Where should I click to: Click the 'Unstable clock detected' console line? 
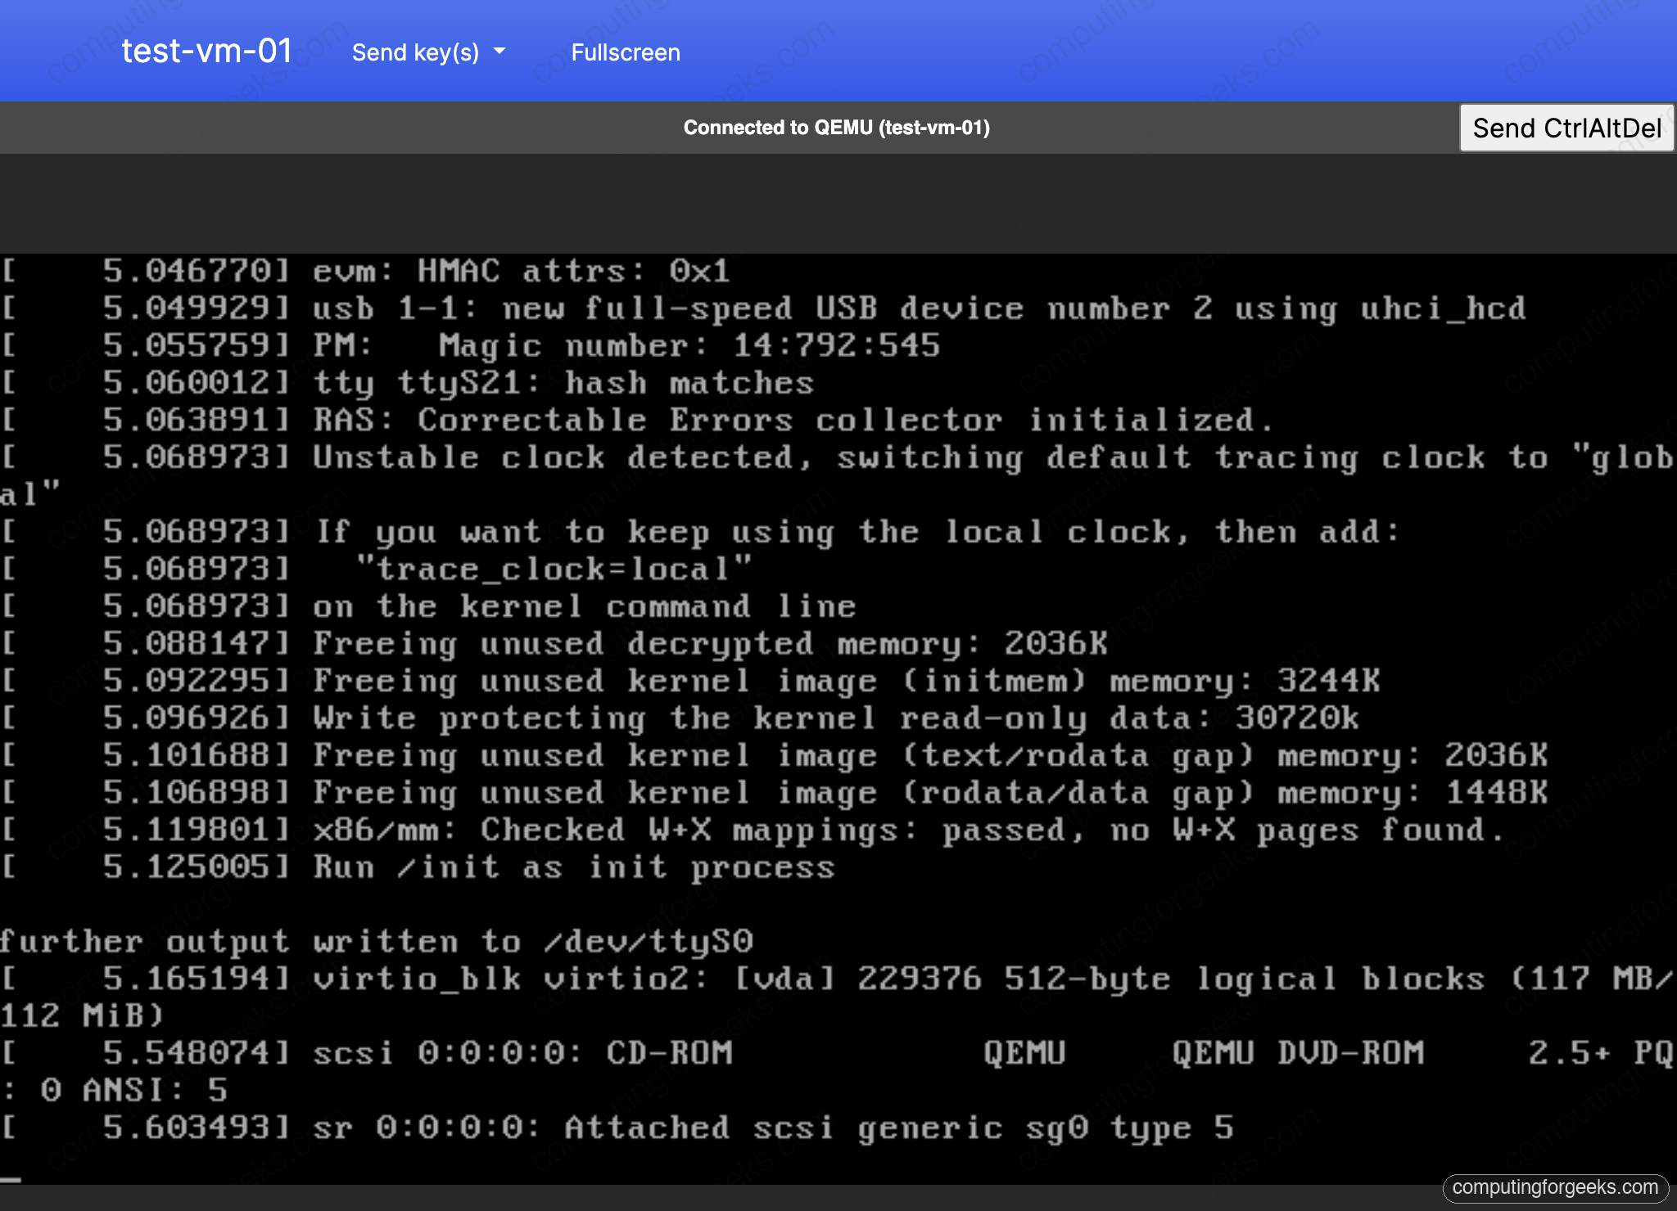837,475
